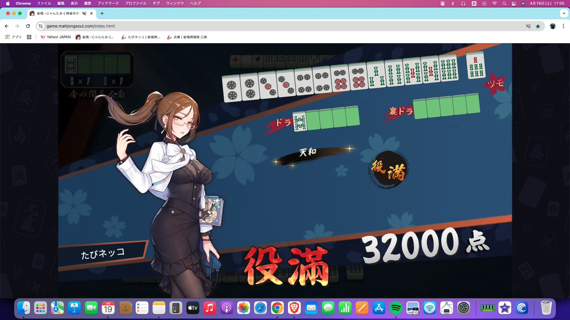
Task: Go back to the previous page
Action: [x=7, y=26]
